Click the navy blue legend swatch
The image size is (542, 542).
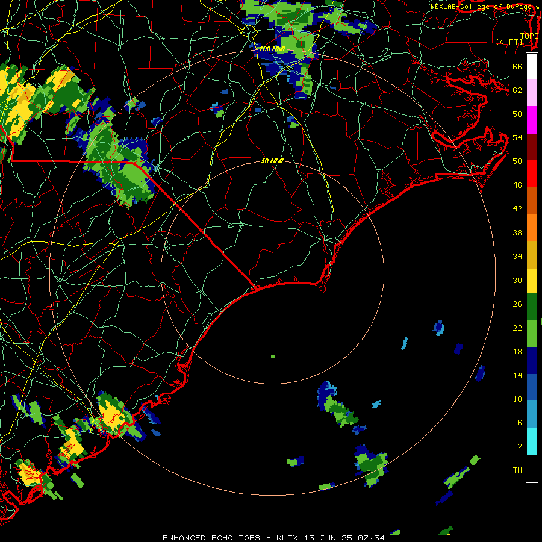(x=532, y=361)
